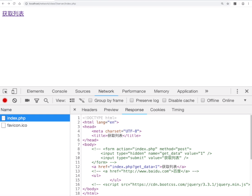Open the browser extension icon
252x196 pixels.
click(235, 4)
